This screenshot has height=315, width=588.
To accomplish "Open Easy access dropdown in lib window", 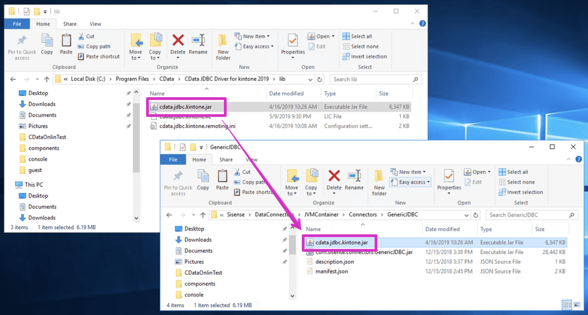I will tap(253, 47).
